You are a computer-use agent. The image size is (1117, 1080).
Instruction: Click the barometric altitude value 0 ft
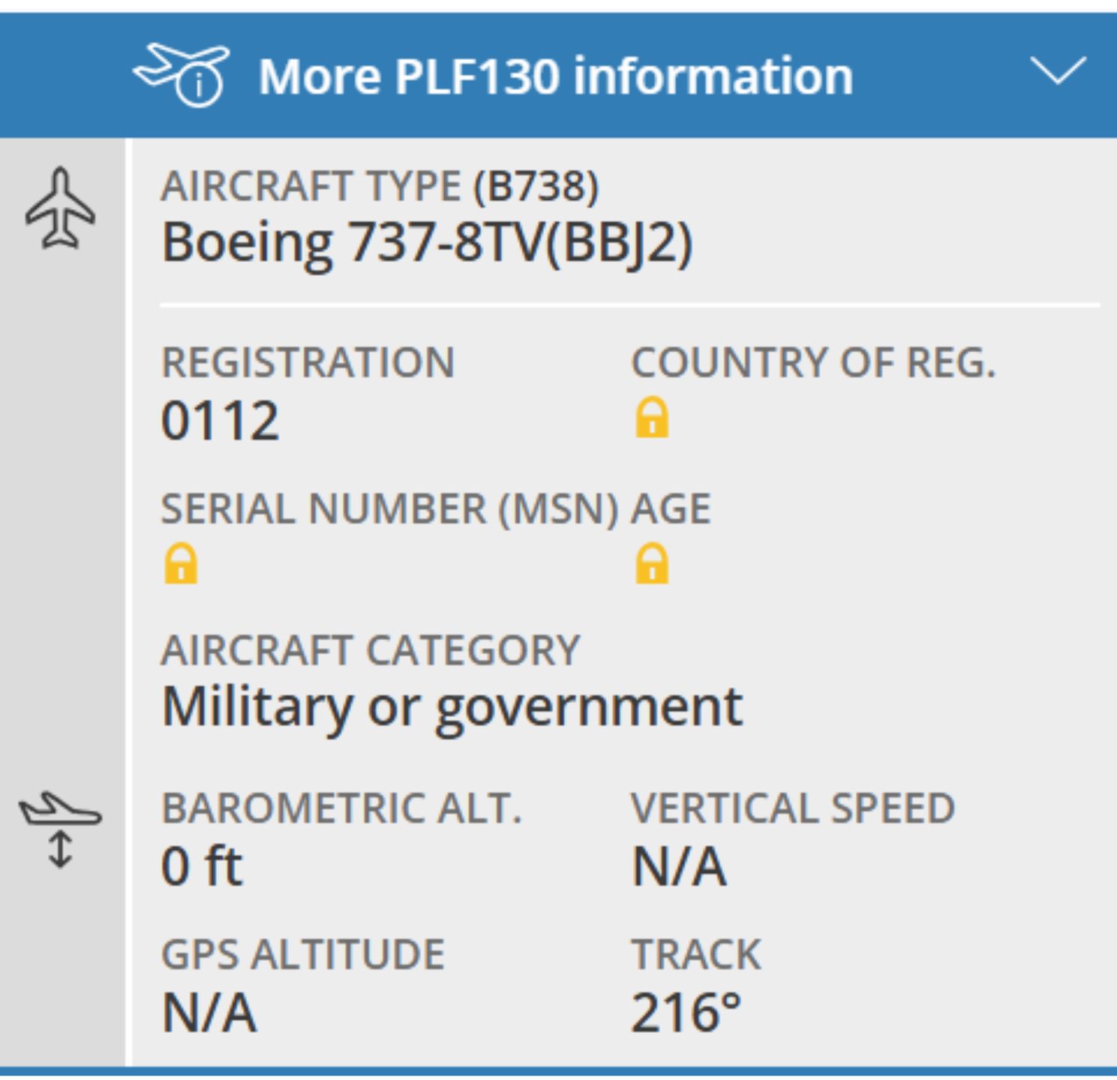click(202, 866)
